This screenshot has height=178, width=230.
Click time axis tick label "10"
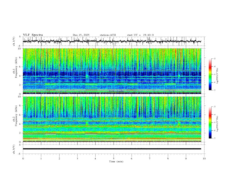pos(204,159)
